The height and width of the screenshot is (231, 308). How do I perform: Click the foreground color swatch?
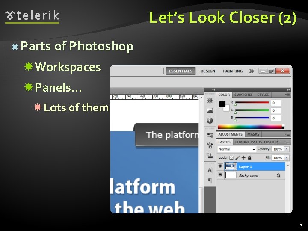[x=222, y=104]
